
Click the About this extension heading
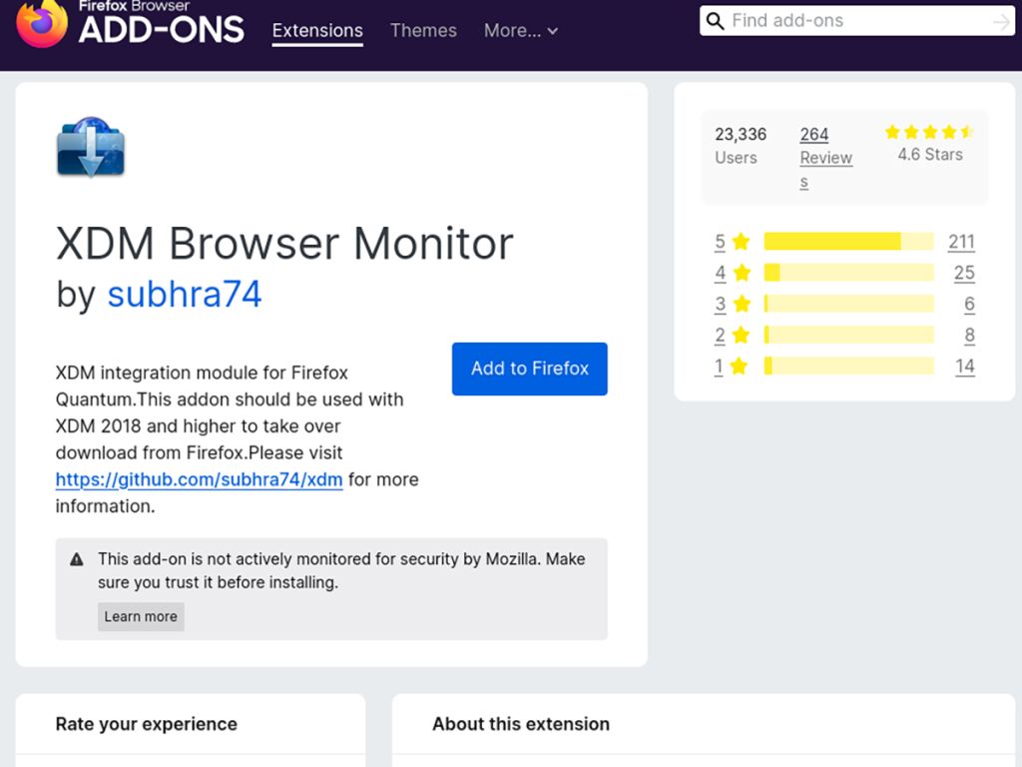pyautogui.click(x=521, y=723)
